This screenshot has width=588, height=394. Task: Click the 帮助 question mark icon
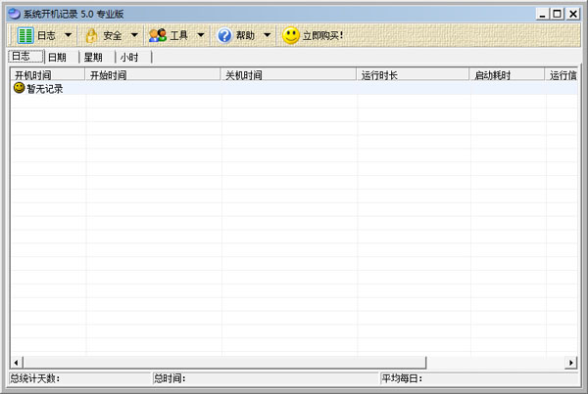(x=223, y=35)
